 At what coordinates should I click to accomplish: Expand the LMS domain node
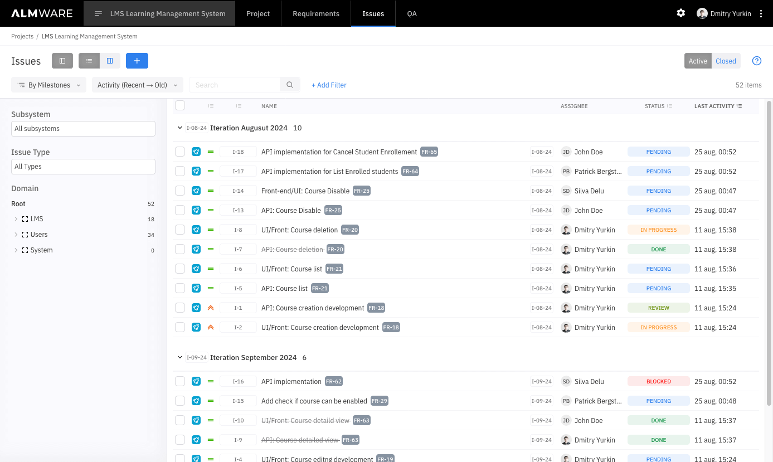click(16, 219)
